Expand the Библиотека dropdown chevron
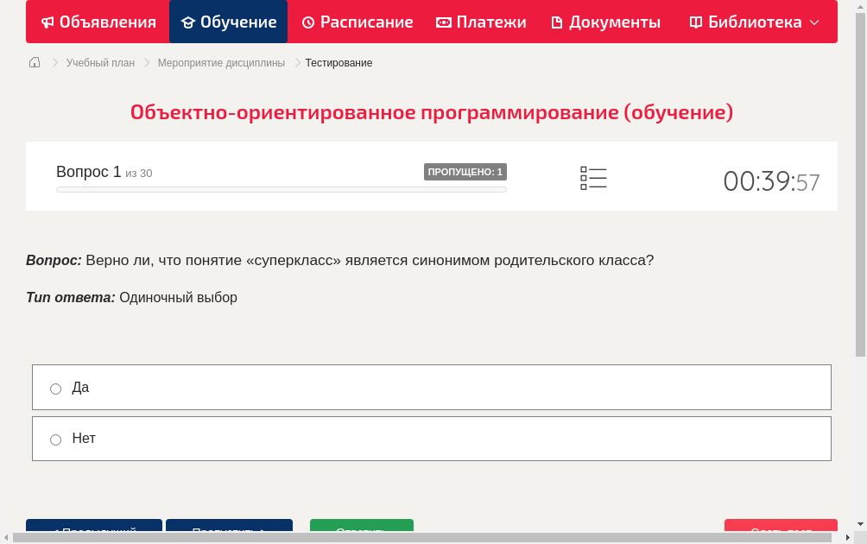Screen dimensions: 867x544 point(811,22)
